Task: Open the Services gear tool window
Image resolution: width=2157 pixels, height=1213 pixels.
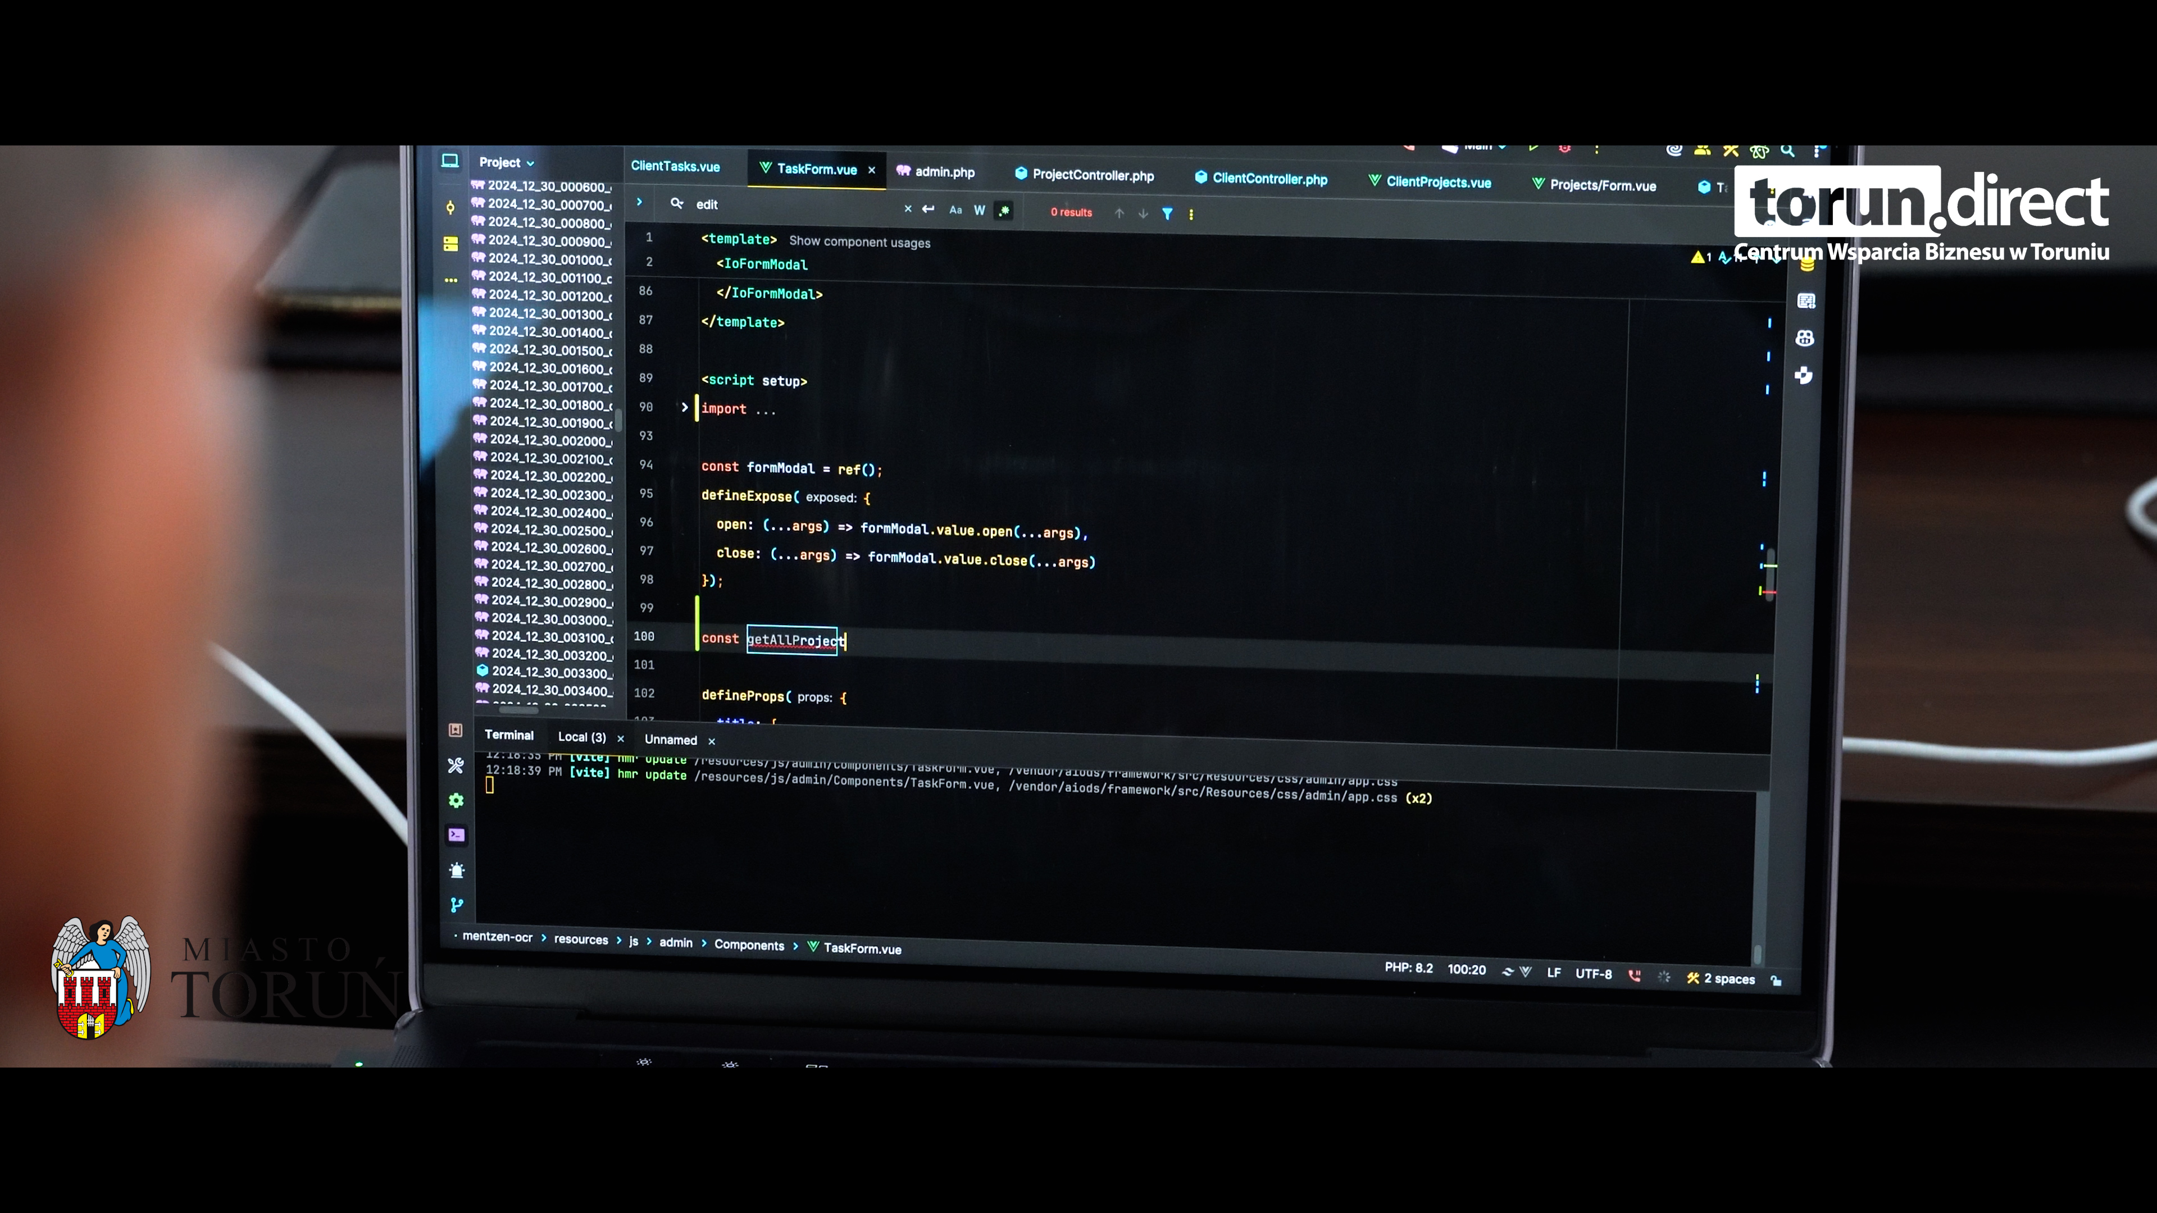Action: 456,800
